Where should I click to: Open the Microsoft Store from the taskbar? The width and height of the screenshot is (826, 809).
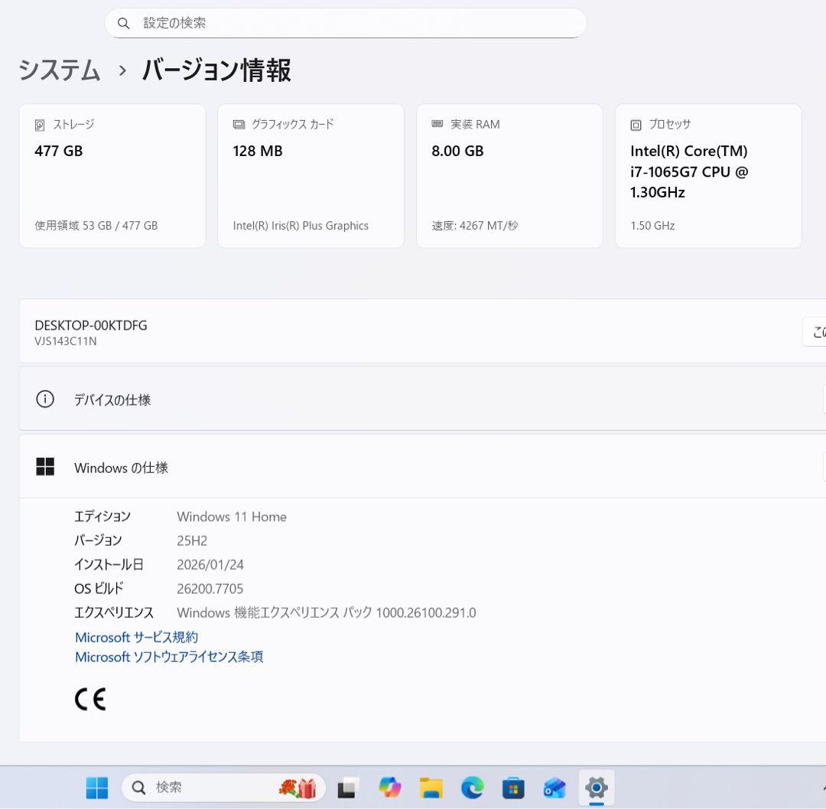tap(513, 787)
